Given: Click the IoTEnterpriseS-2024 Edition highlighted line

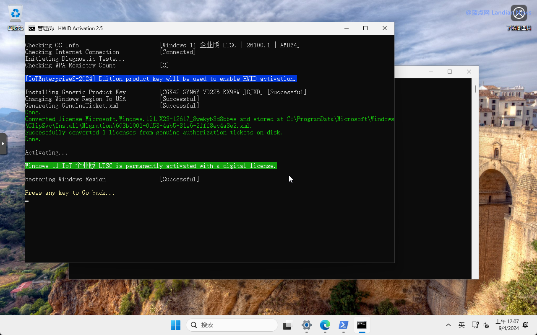Looking at the screenshot, I should point(161,79).
